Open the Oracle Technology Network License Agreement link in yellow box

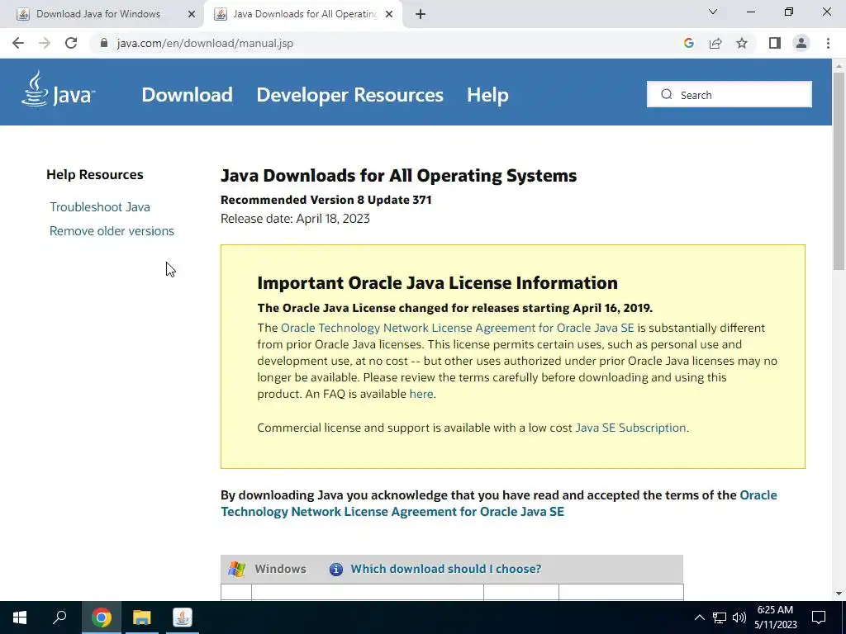[457, 328]
